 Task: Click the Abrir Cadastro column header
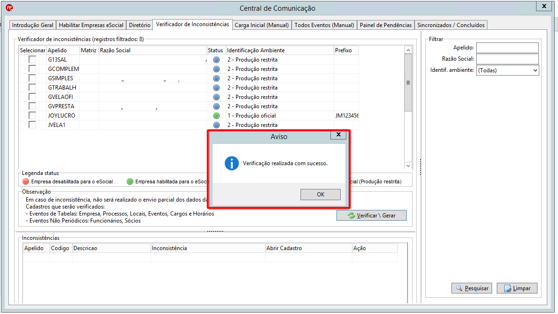pyautogui.click(x=308, y=248)
